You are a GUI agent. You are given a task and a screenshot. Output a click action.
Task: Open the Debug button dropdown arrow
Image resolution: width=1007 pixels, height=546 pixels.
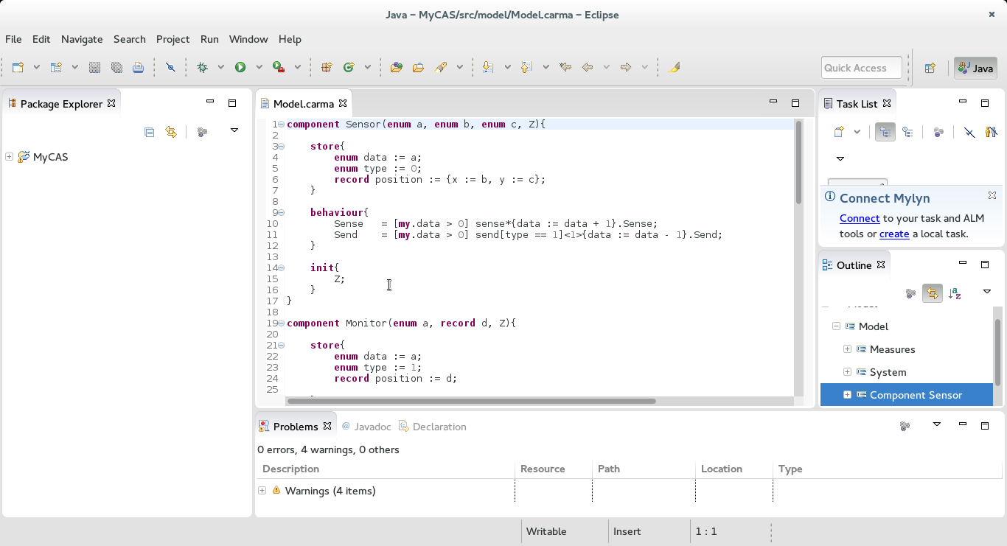[x=220, y=67]
